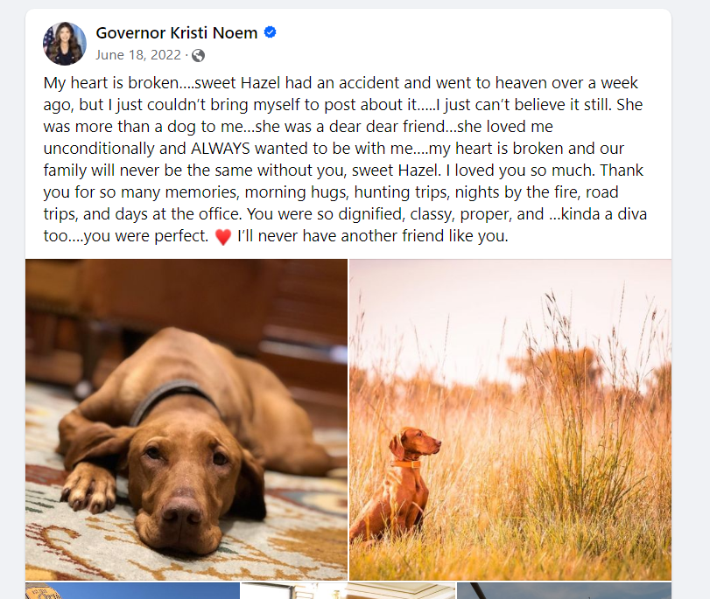Viewport: 710px width, 599px height.
Task: Click the dog's orange collar in grass photo
Action: 404,463
